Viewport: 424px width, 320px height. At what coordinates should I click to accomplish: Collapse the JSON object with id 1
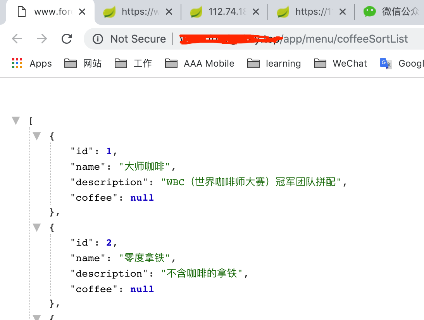[x=37, y=136]
